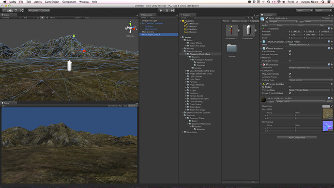Open the Window menu
The height and width of the screenshot is (188, 334).
[84, 2]
